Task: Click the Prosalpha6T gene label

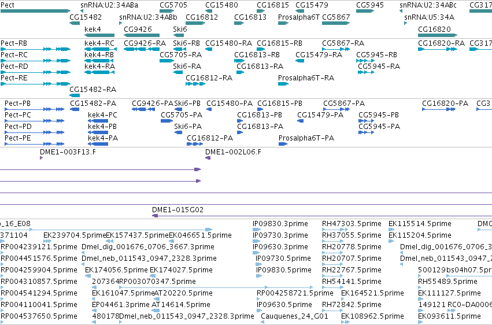Action: coord(299,17)
